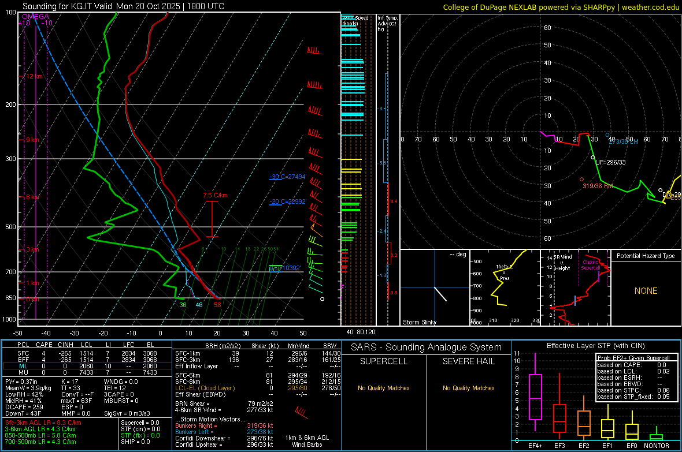Click 'No Quality Matches' under SEVERE HAIL
The width and height of the screenshot is (682, 452).
click(x=468, y=388)
